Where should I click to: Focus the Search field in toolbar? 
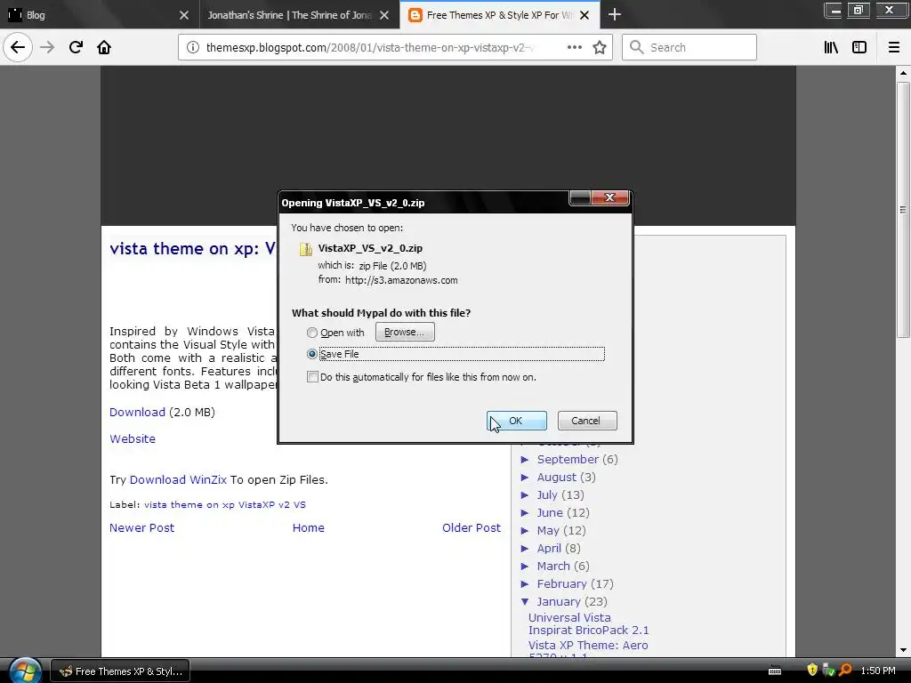pyautogui.click(x=689, y=47)
